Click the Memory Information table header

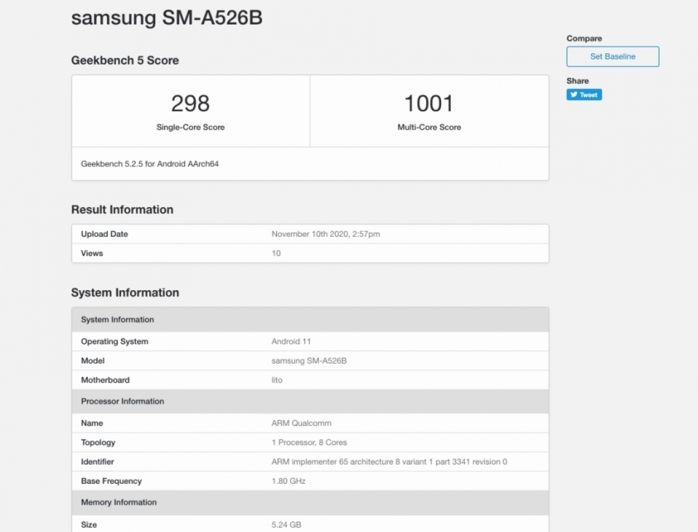310,502
